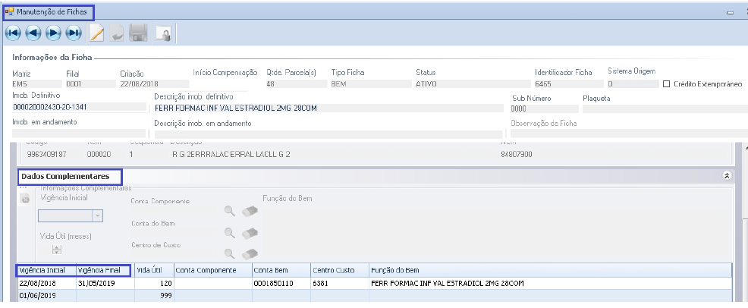Click the Observação da Ficha field
Screen dimensions: 748x308
pyautogui.click(x=629, y=134)
